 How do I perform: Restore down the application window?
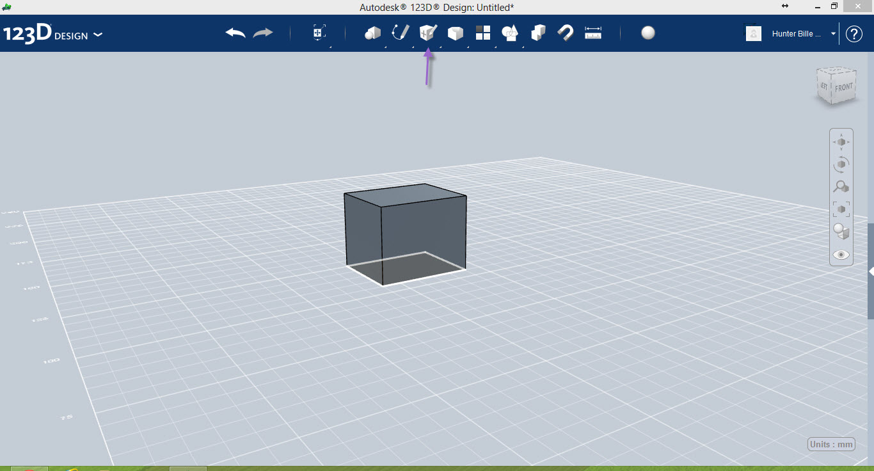click(x=834, y=6)
